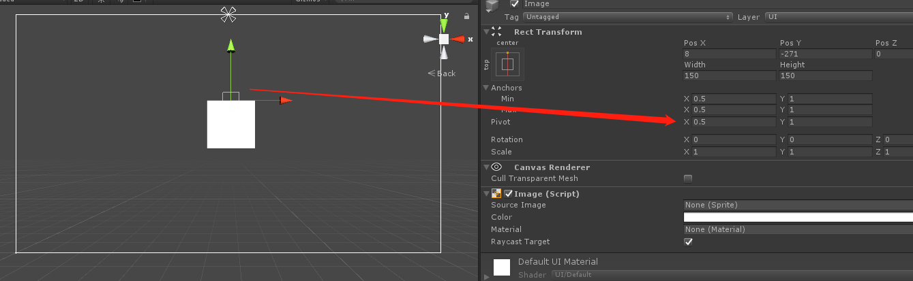Click the Anchors Min X field
Screen dimensions: 913x281
tap(734, 99)
